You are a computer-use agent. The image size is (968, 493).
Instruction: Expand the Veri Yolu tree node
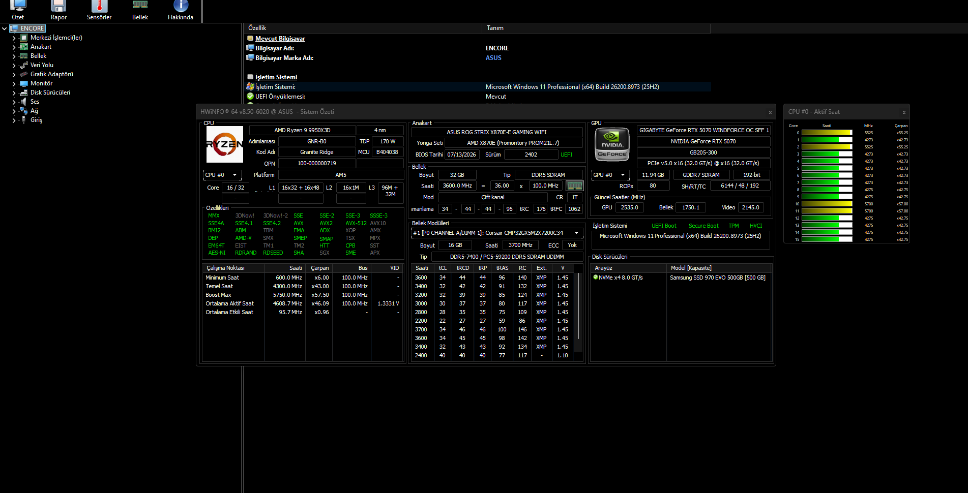click(x=14, y=65)
